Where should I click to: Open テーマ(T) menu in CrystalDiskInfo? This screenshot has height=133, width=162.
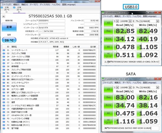point(34,5)
